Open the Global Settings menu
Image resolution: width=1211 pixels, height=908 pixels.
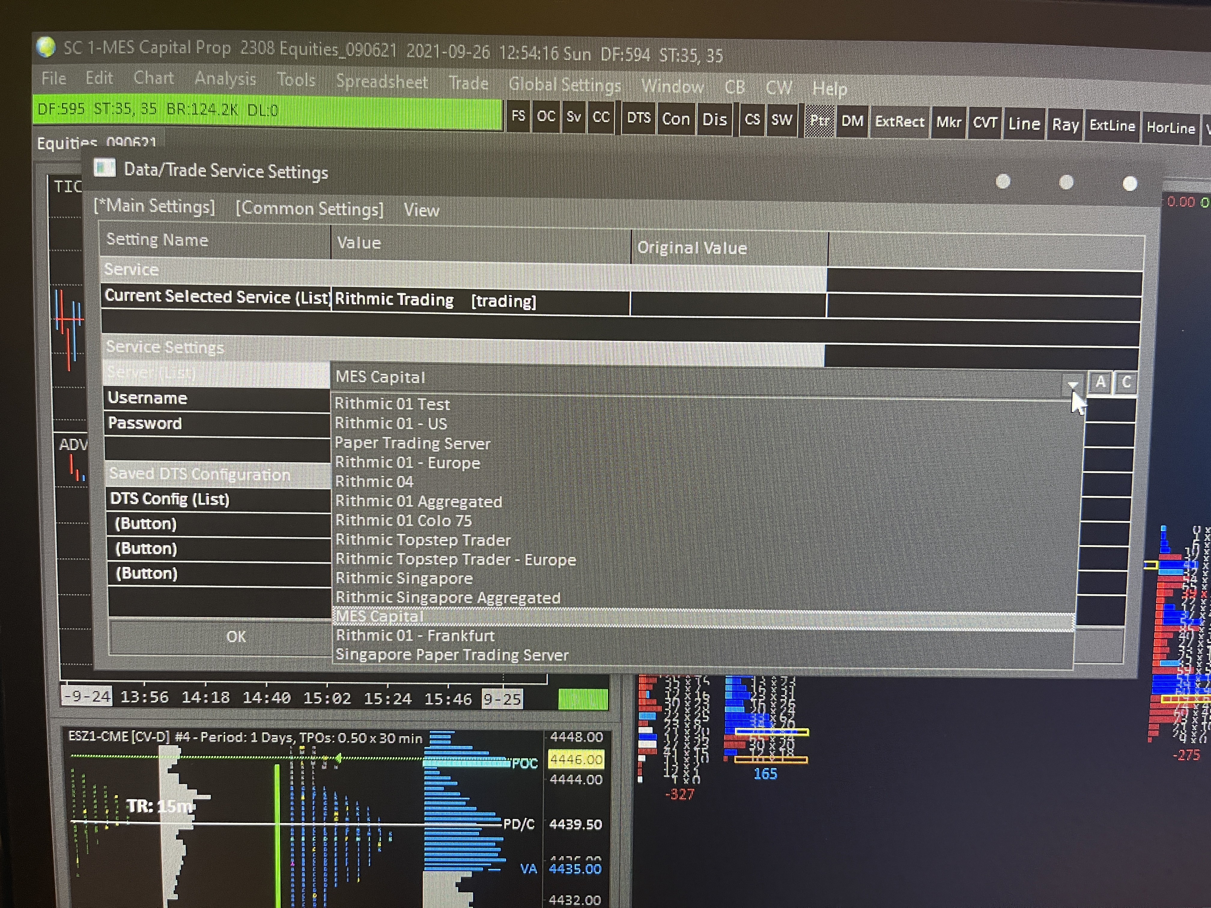click(x=565, y=85)
